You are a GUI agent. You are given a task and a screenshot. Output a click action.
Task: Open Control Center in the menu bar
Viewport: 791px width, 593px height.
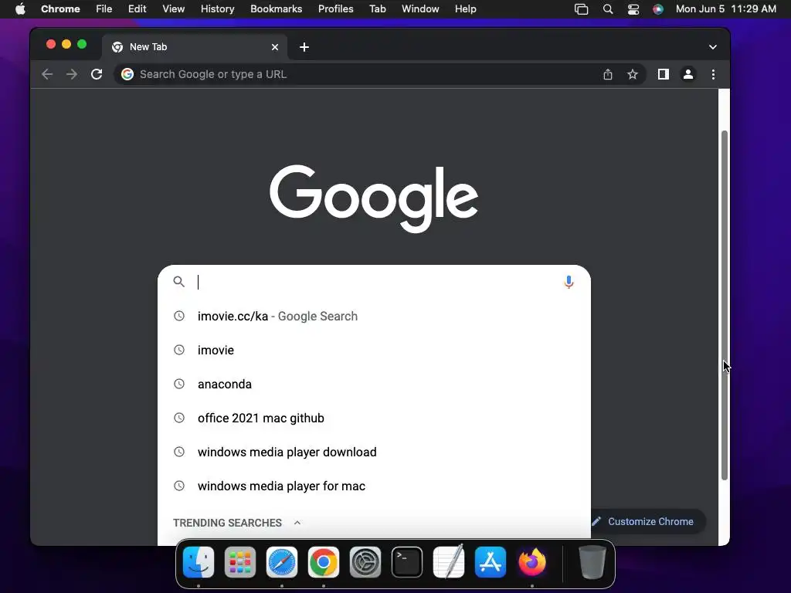633,9
